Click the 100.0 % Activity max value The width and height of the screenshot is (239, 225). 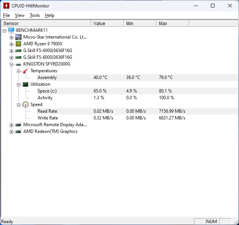click(x=166, y=98)
